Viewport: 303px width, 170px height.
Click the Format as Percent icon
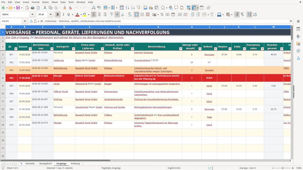(162, 14)
